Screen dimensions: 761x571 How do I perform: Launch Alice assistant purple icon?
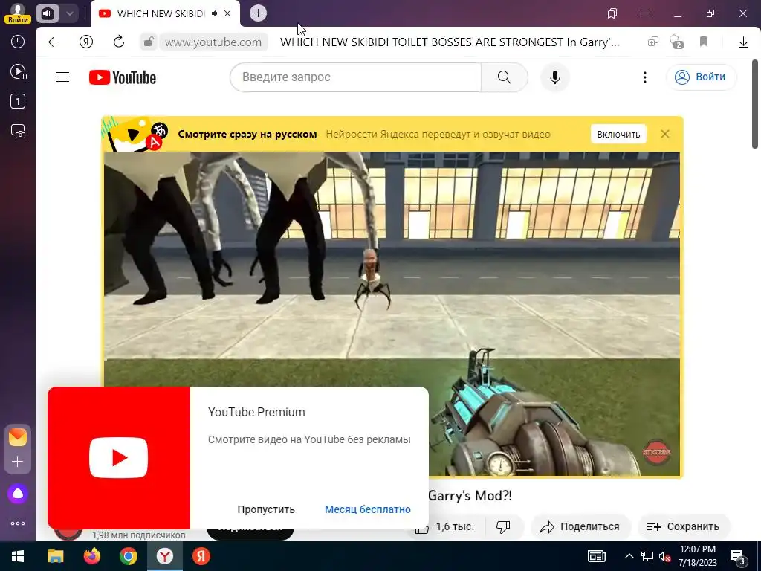pos(18,494)
